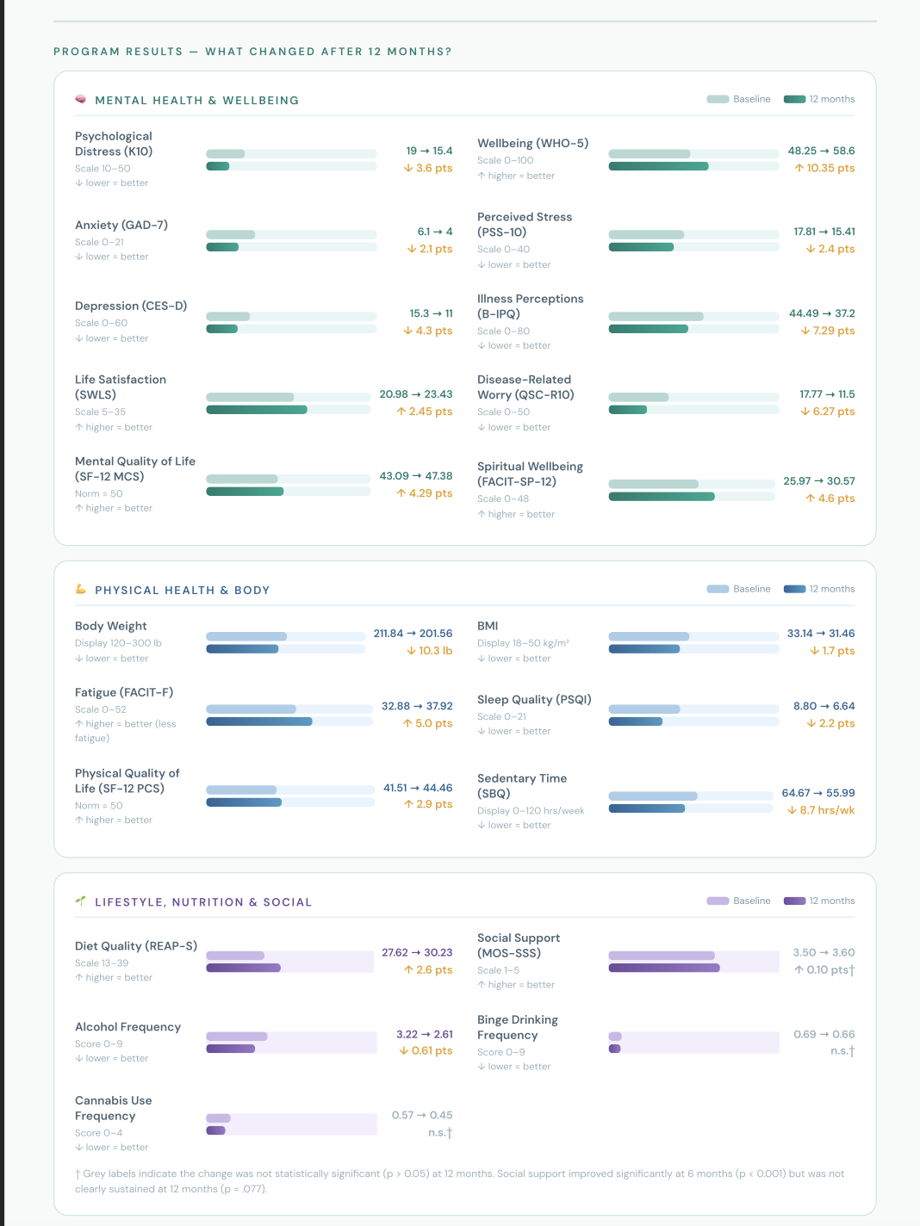920x1226 pixels.
Task: Click the Anxiety (GAD-7) metric label
Action: pos(121,226)
